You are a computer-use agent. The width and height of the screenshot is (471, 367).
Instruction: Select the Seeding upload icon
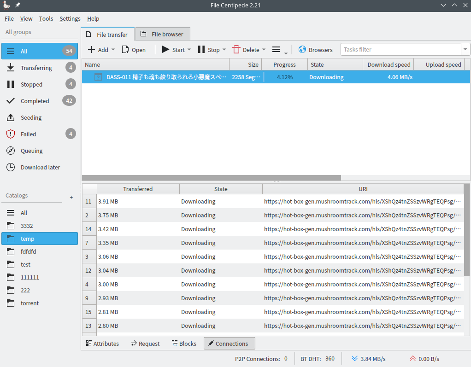pyautogui.click(x=11, y=117)
